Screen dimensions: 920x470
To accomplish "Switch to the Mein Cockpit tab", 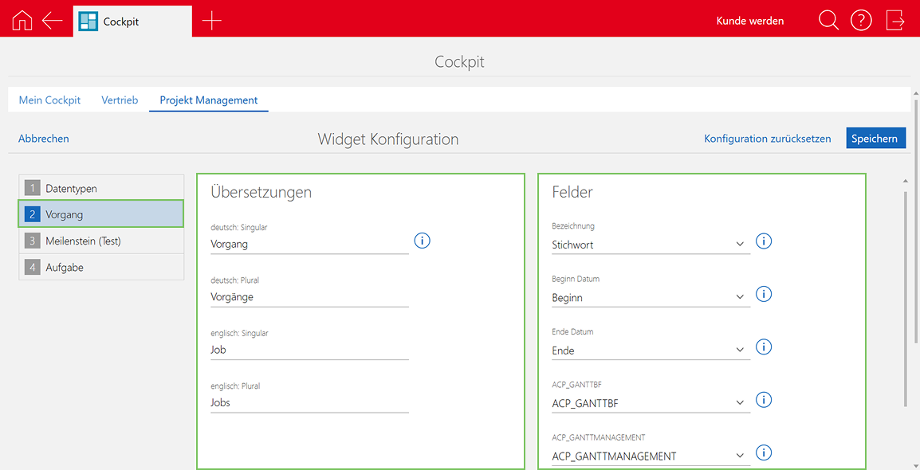I will pyautogui.click(x=49, y=100).
